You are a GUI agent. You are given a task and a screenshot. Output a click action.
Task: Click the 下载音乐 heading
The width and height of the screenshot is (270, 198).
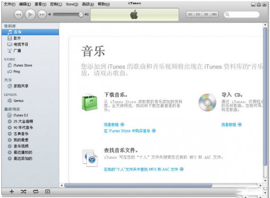[x=116, y=94]
